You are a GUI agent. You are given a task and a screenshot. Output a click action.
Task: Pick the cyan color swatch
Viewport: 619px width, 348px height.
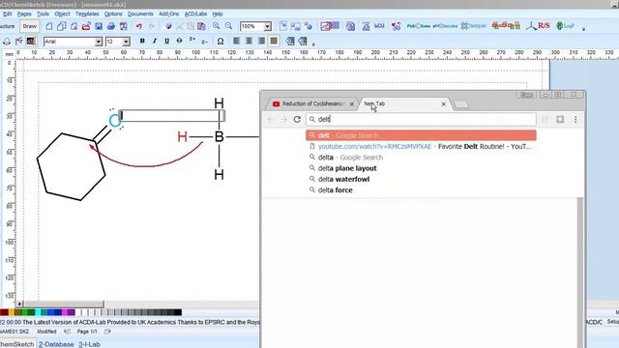38,312
